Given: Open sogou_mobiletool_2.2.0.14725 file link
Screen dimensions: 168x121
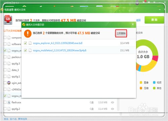Looking at the screenshot, I should [x=59, y=50].
